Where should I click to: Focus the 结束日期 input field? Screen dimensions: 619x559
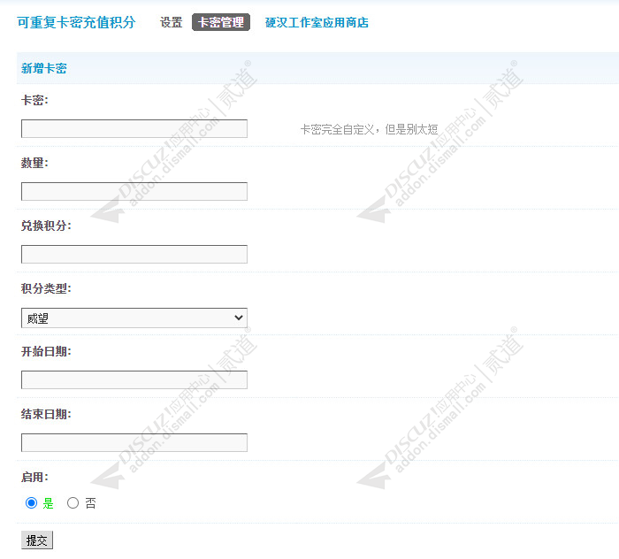(134, 442)
